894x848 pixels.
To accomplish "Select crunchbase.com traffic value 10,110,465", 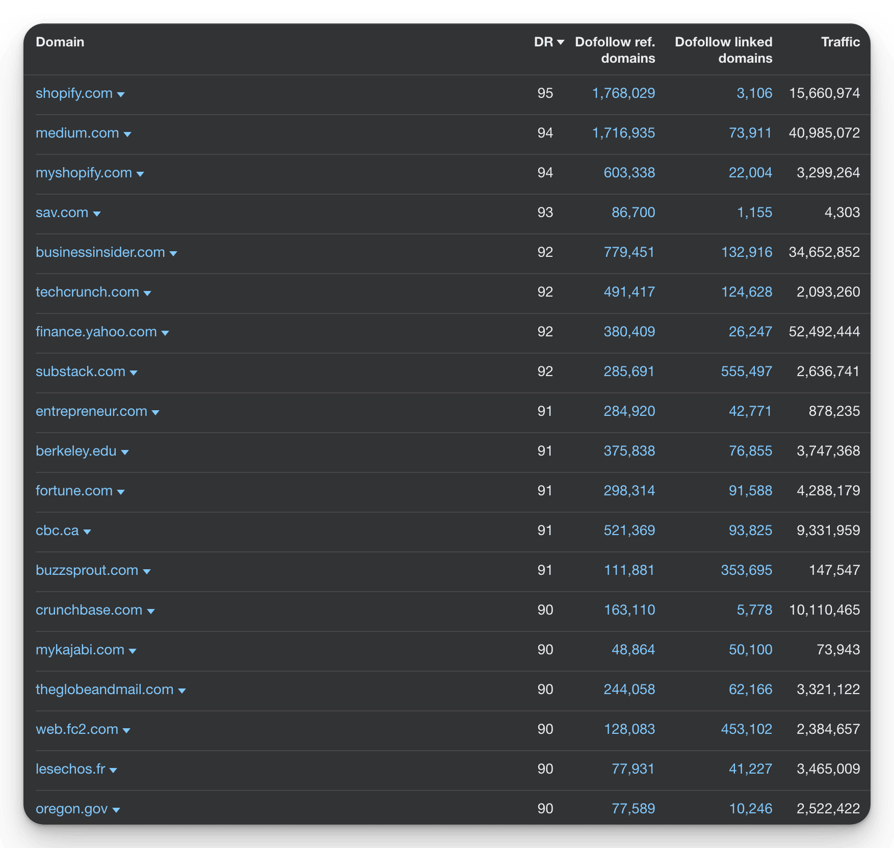I will (824, 610).
